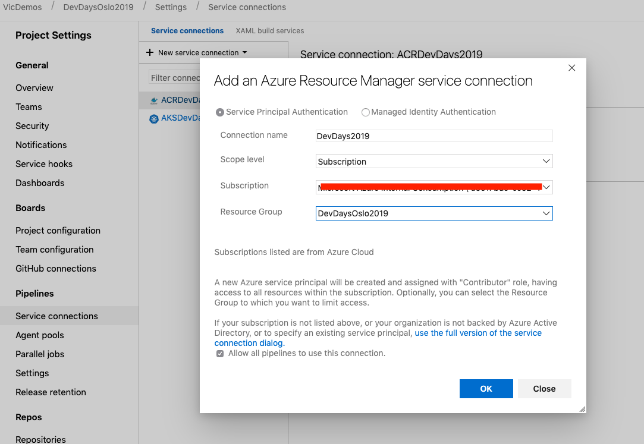
Task: Navigate to VicDemos via breadcrumb
Action: (23, 7)
